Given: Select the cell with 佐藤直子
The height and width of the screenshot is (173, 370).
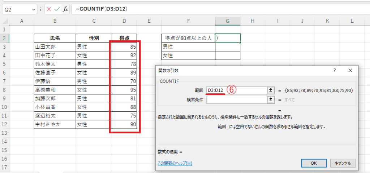Looking at the screenshot, I should 55,73.
